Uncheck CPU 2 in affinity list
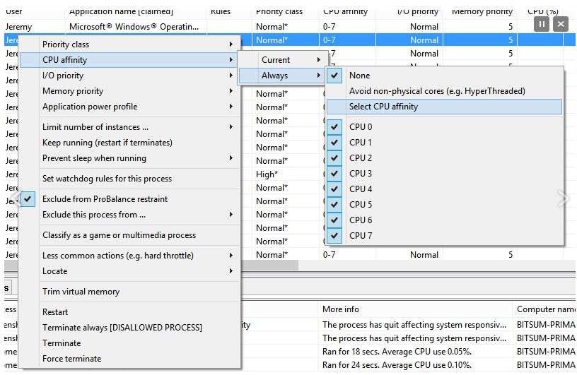The height and width of the screenshot is (375, 577). [x=334, y=157]
